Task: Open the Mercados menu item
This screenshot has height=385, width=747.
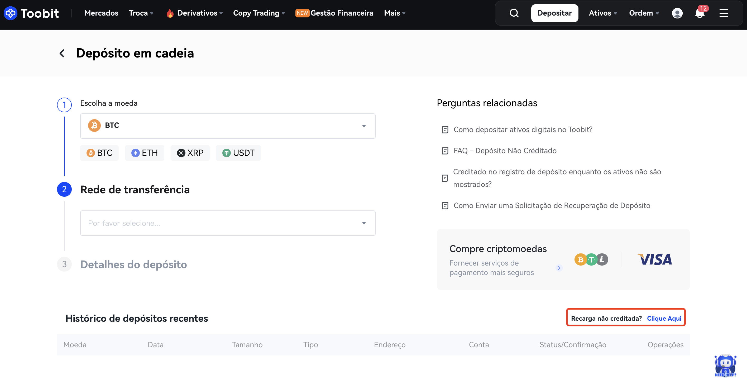Action: tap(101, 13)
